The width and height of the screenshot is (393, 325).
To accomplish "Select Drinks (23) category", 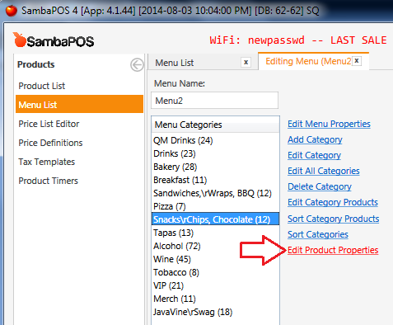I will 215,153.
